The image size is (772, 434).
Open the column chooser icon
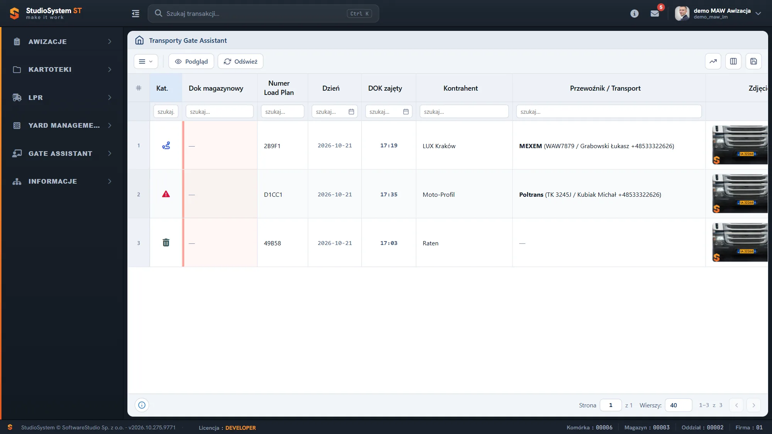click(733, 61)
